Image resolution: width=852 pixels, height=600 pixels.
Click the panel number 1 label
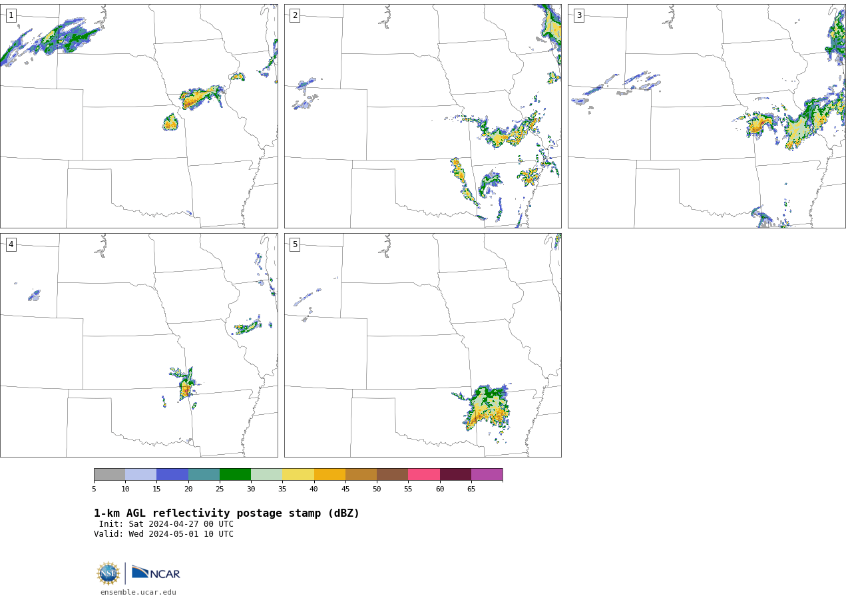point(11,15)
